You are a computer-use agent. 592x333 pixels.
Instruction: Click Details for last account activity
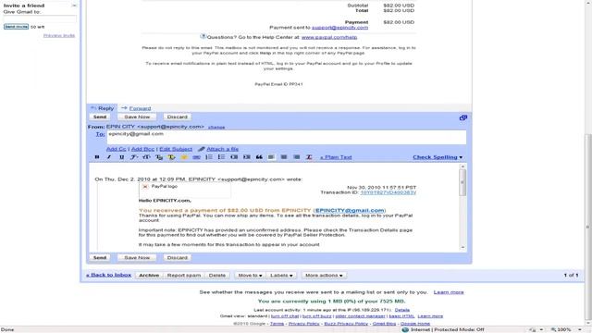pos(402,310)
